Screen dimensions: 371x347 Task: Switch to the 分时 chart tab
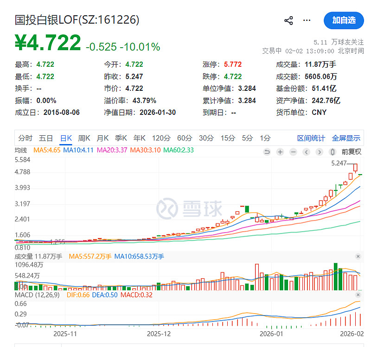point(26,138)
